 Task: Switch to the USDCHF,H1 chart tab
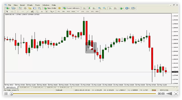pos(38,87)
